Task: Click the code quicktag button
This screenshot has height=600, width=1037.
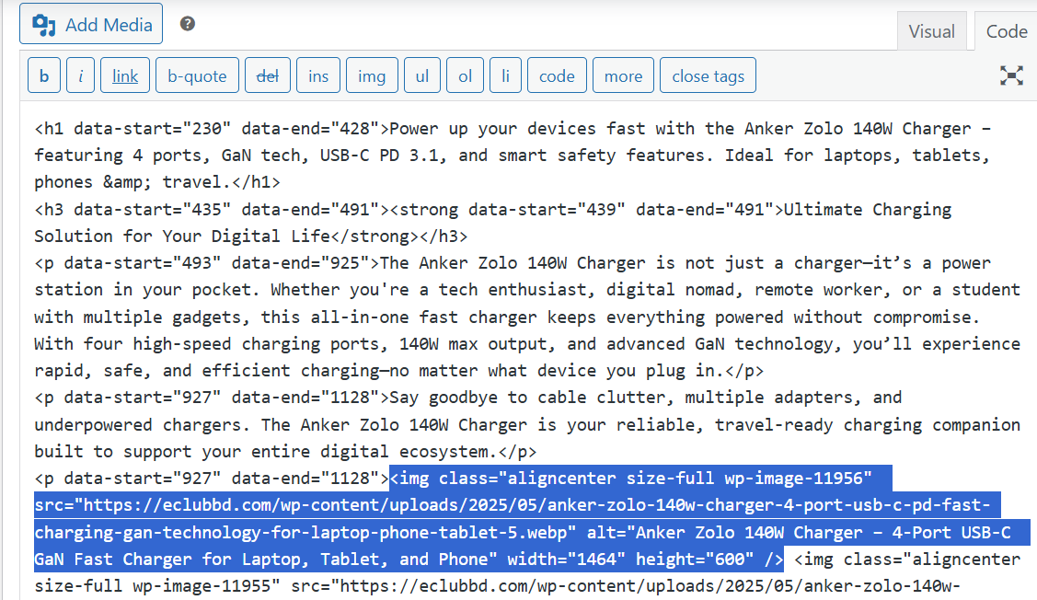Action: point(557,75)
